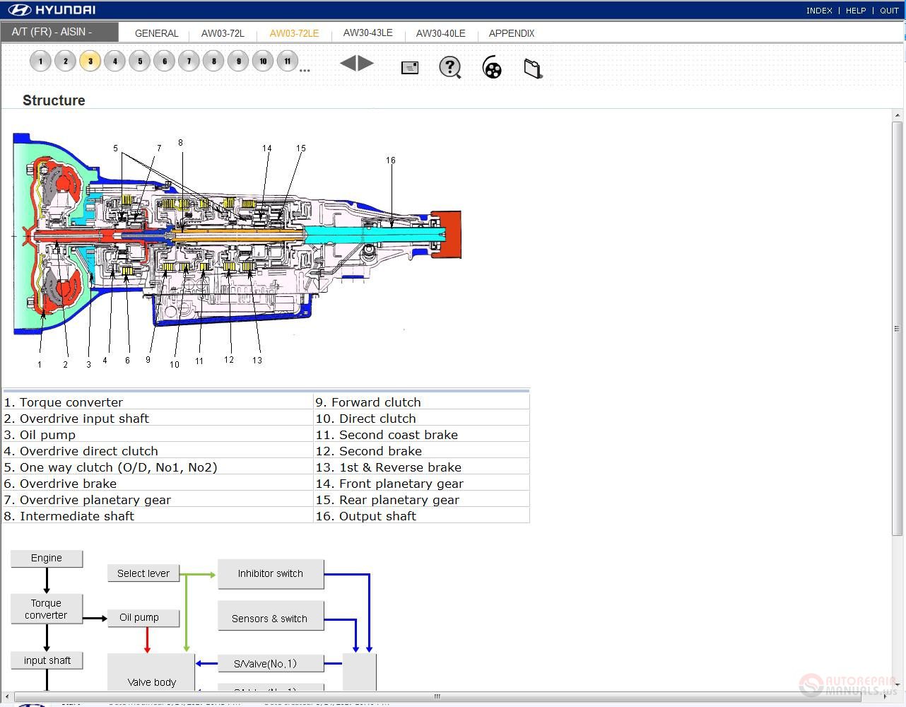Select '3. Oil pump' table row

point(158,434)
